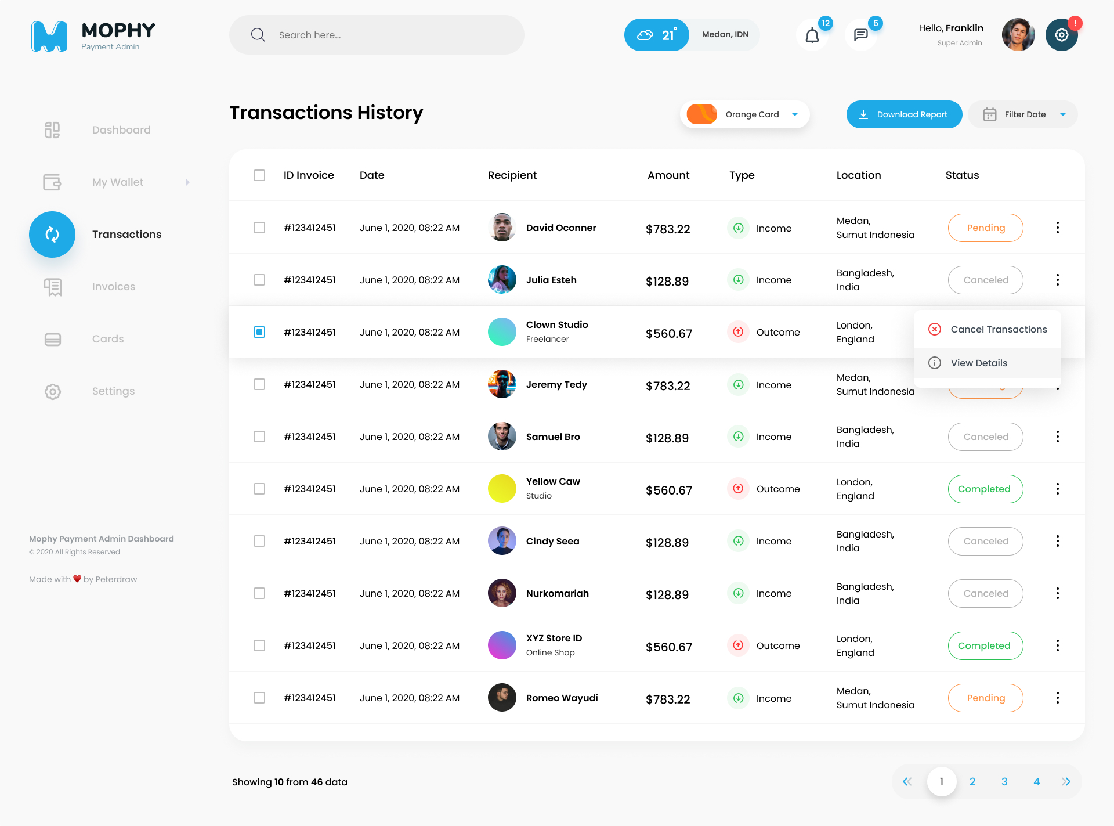The width and height of the screenshot is (1114, 826).
Task: Uncheck the Clown Studio row checkbox
Action: pyautogui.click(x=259, y=332)
